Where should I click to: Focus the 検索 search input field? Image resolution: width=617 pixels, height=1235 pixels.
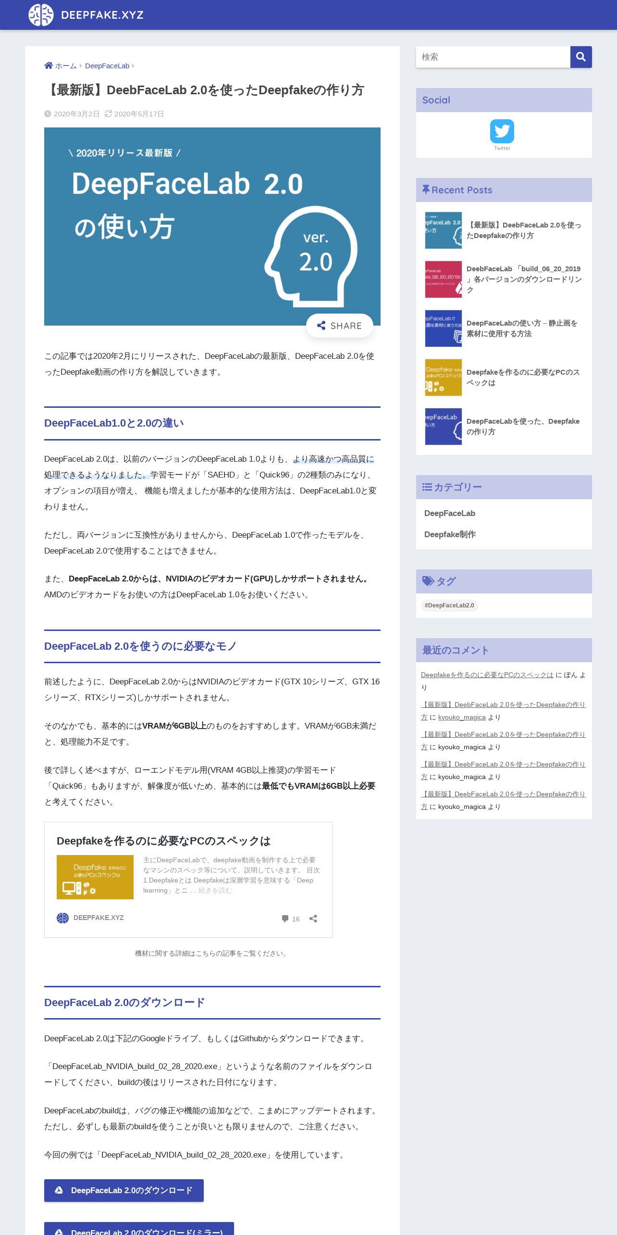[493, 57]
